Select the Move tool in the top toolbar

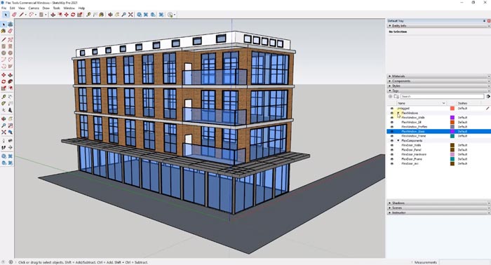67,15
